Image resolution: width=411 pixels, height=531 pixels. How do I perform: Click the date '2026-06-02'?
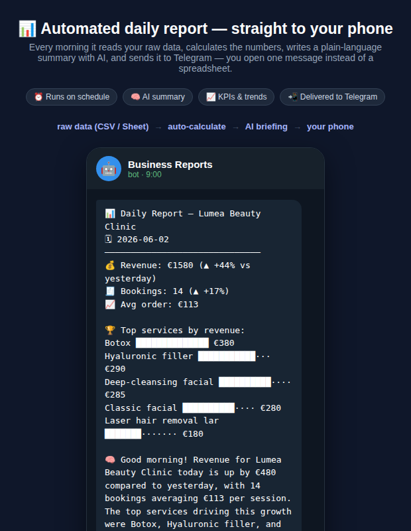143,240
